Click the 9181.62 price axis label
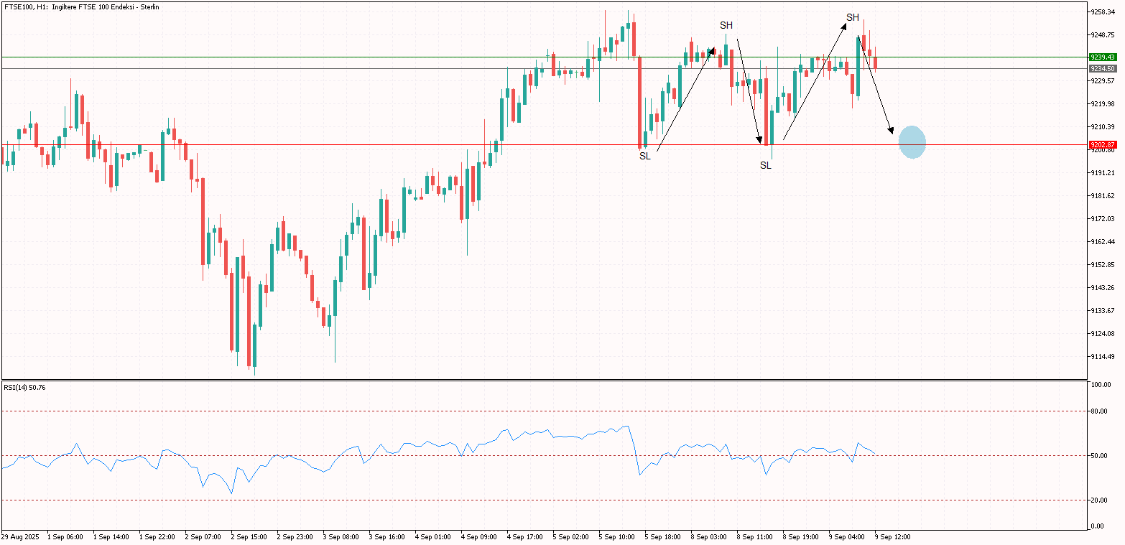 1103,195
